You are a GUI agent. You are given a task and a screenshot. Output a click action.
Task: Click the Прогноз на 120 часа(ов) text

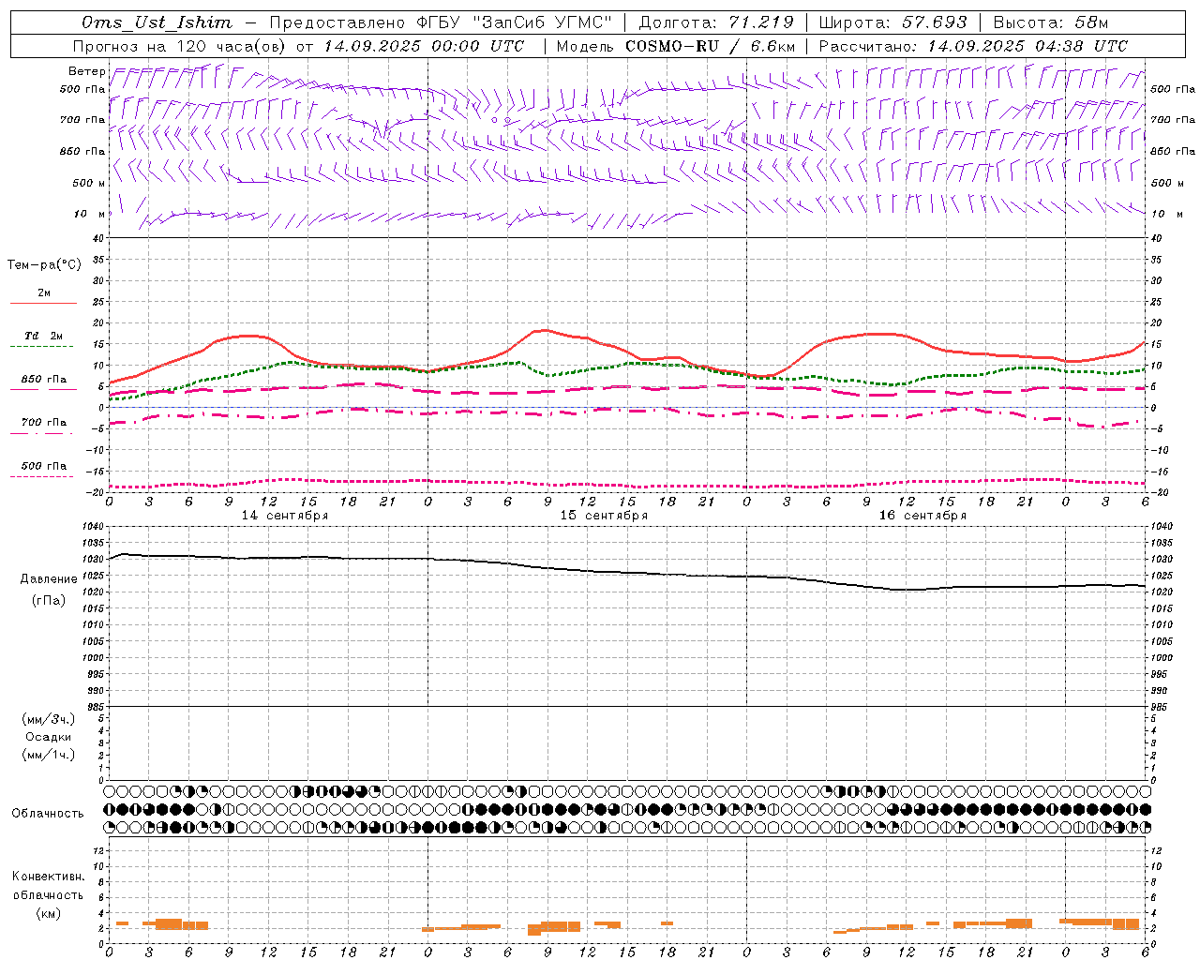[x=180, y=46]
